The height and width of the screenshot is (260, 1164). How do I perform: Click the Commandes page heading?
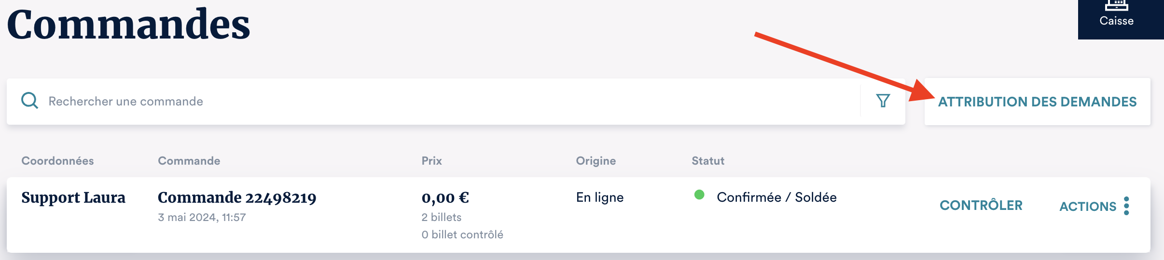pos(128,24)
